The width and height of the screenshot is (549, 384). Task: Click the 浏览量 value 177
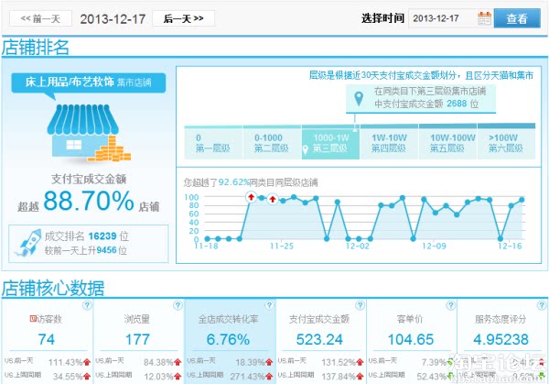(137, 339)
